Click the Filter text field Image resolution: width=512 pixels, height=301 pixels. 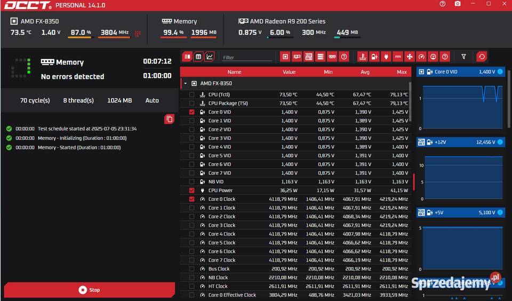(247, 58)
